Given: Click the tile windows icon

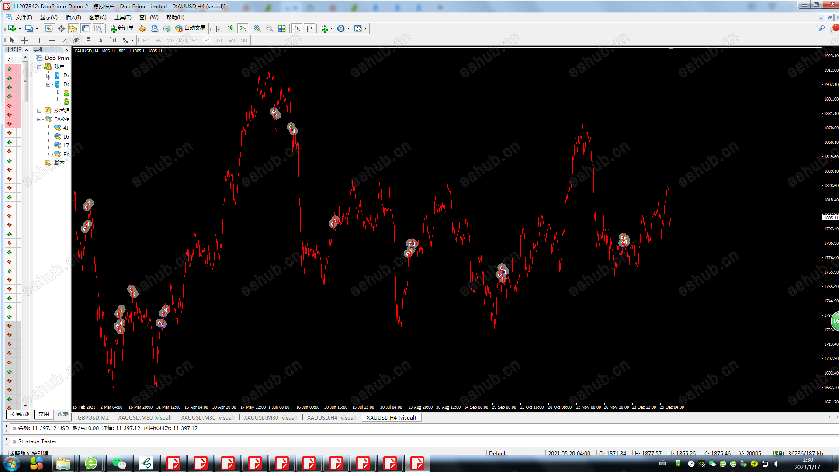Looking at the screenshot, I should [282, 28].
